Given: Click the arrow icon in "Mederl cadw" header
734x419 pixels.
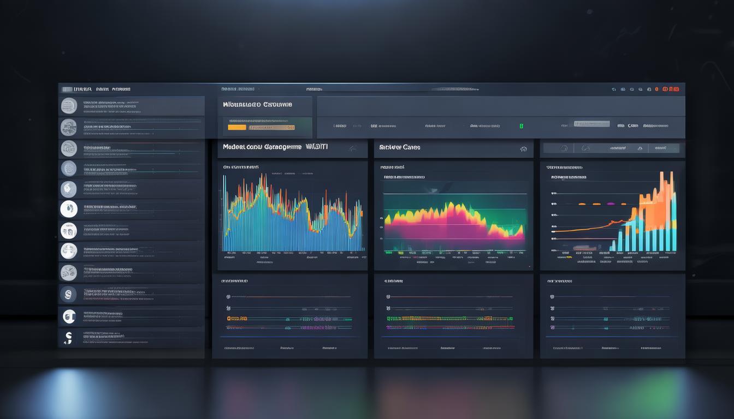Looking at the screenshot, I should coord(352,148).
